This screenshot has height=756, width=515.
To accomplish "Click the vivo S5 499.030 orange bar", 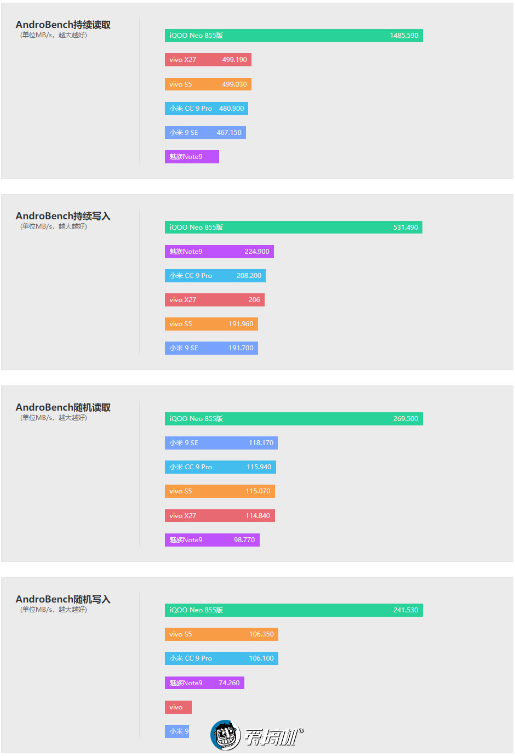I will (x=208, y=84).
